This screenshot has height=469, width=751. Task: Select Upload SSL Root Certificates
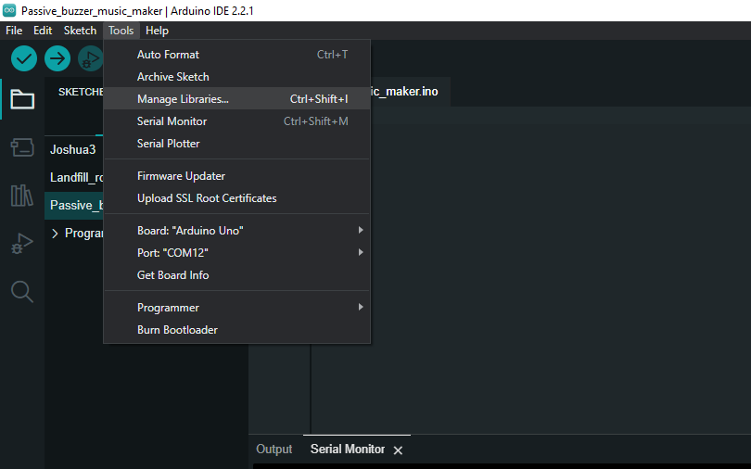[x=236, y=198]
